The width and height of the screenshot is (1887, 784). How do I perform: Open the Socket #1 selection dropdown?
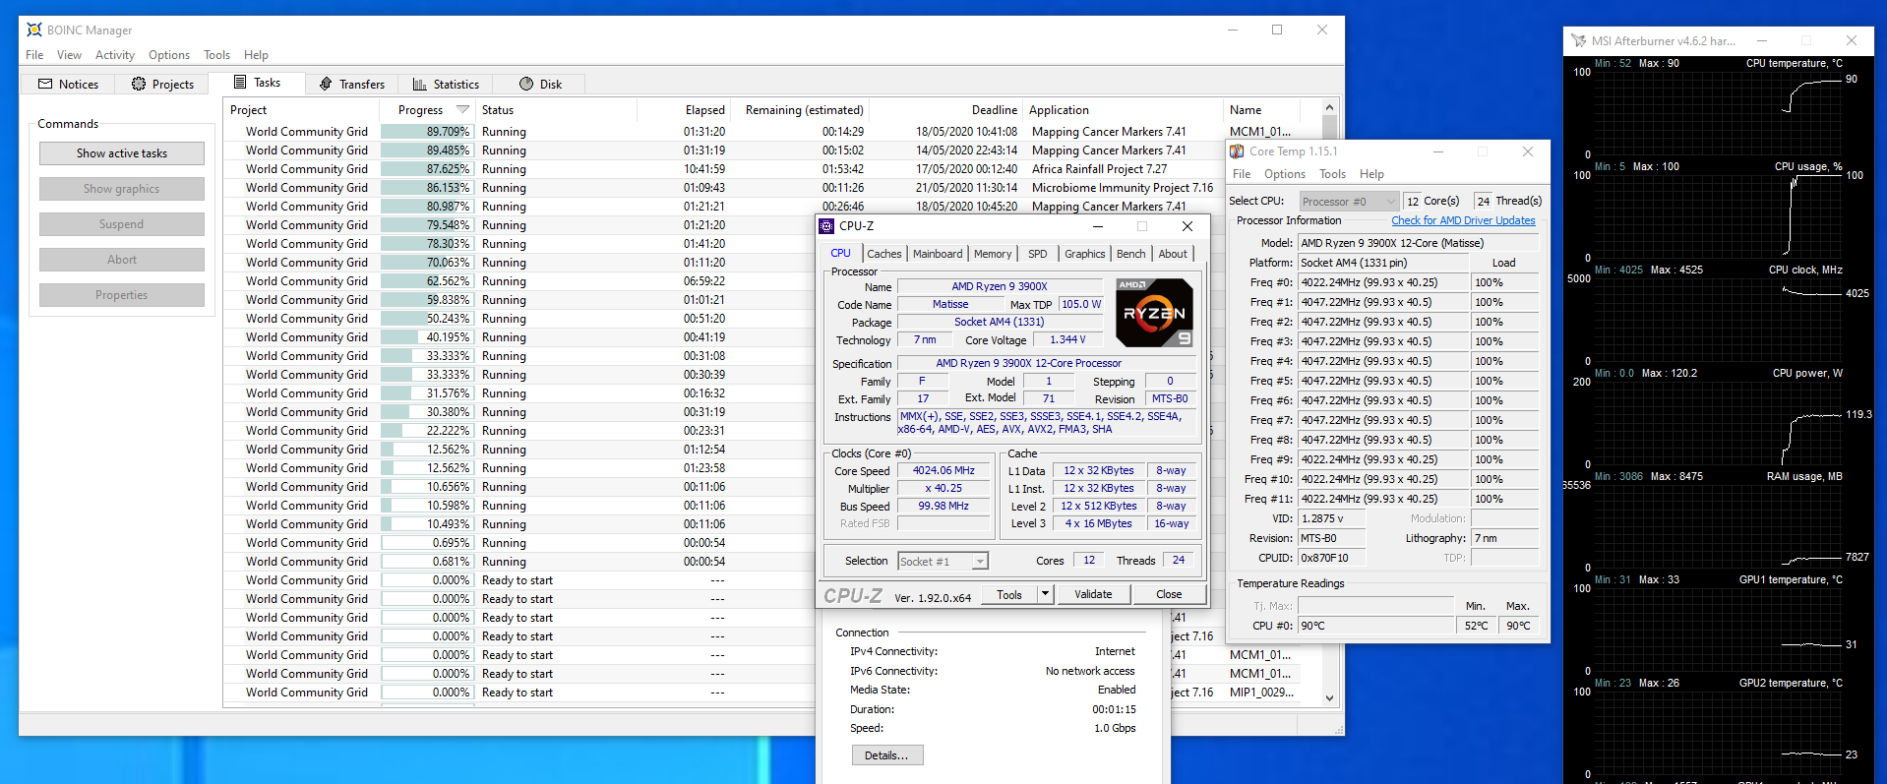click(x=943, y=562)
